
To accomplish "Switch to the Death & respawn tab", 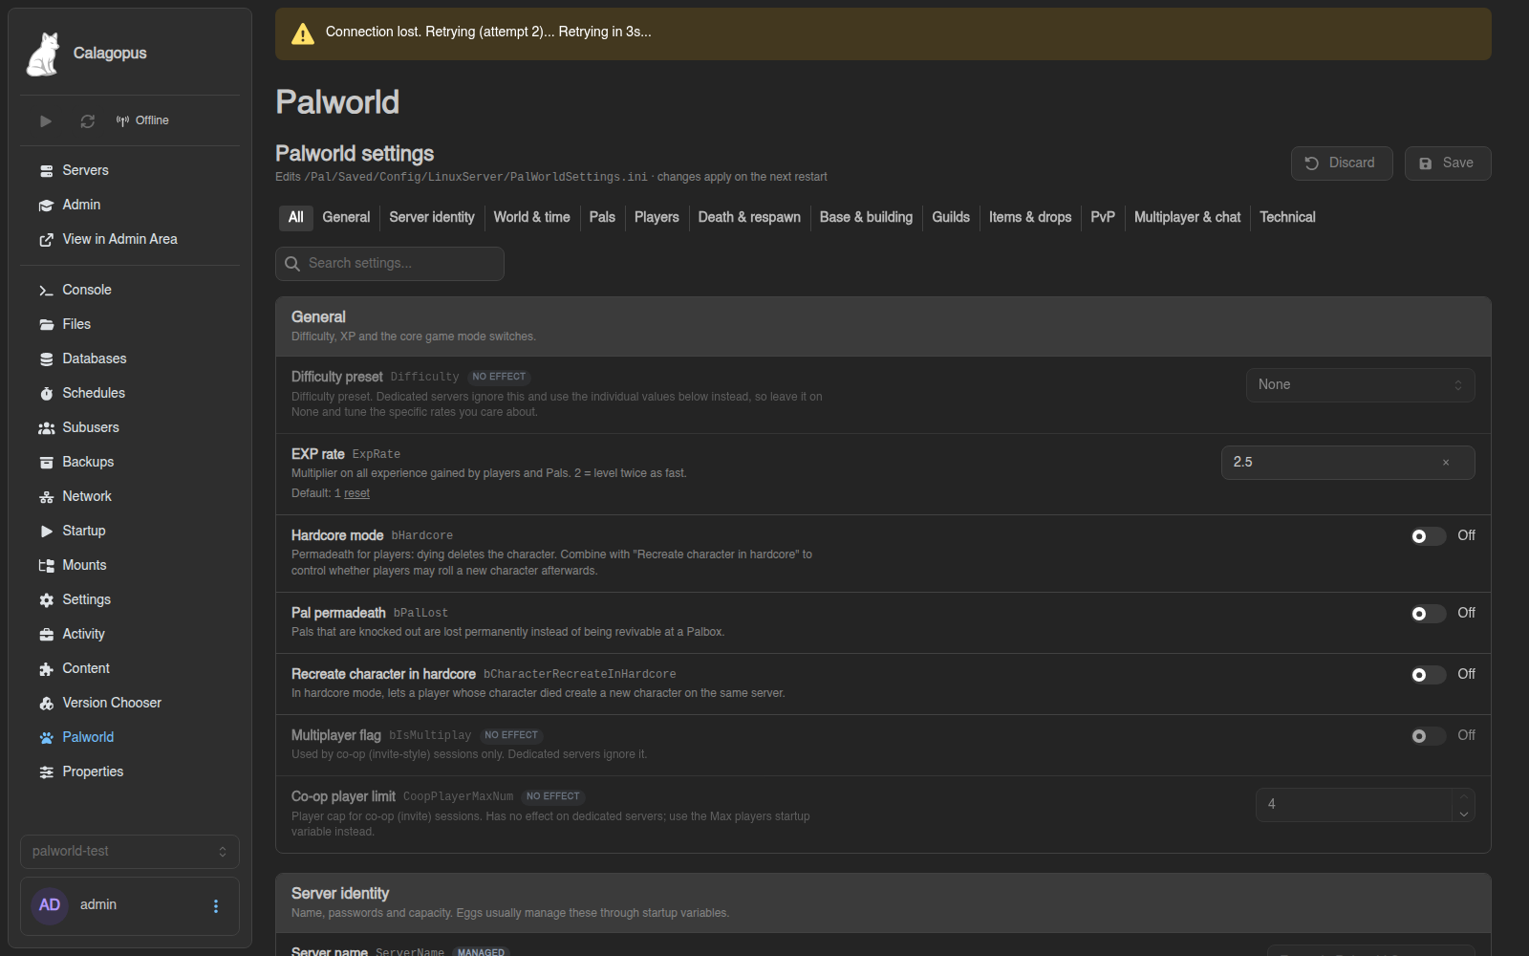I will click(x=749, y=217).
